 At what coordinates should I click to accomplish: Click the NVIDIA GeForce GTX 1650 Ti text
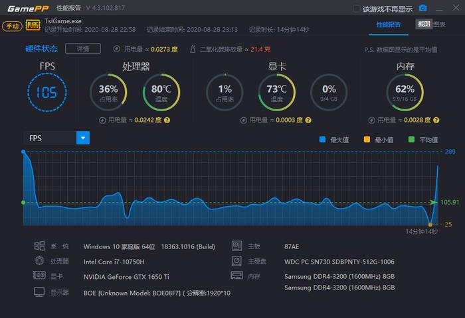[x=126, y=277]
